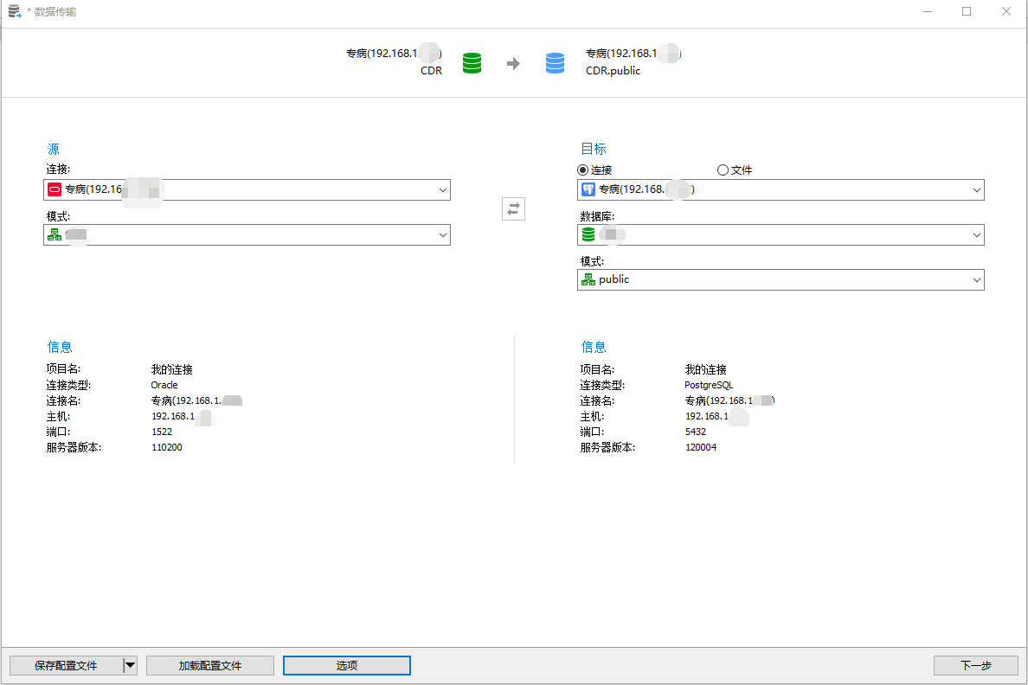Open the target 数据库 dropdown

(x=977, y=234)
